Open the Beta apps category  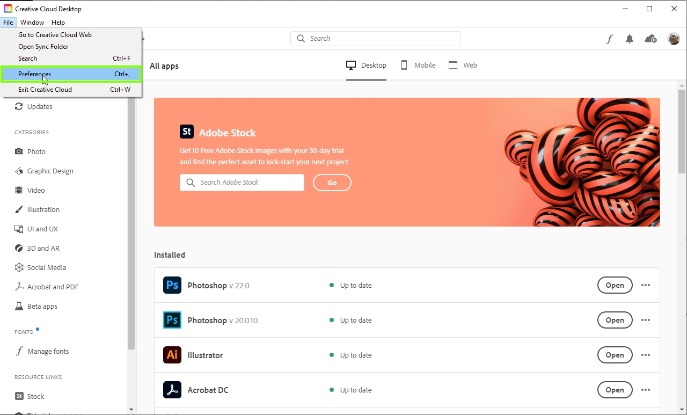click(36, 306)
